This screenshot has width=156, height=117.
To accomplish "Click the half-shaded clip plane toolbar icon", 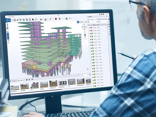I will [x=60, y=19].
